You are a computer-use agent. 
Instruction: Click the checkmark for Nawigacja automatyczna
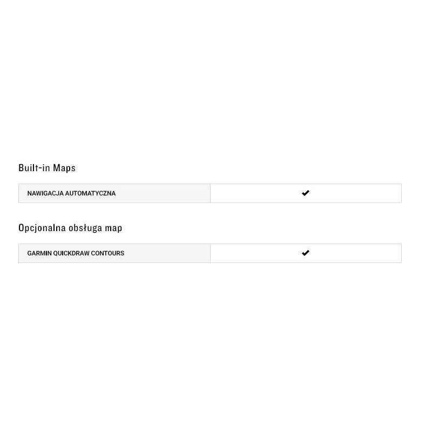[x=306, y=193]
